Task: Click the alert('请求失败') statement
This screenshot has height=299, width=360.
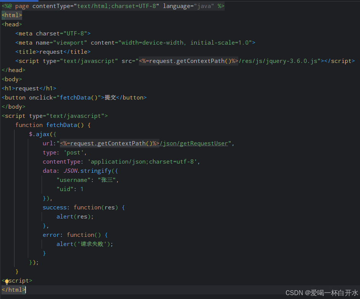Action: 85,244
